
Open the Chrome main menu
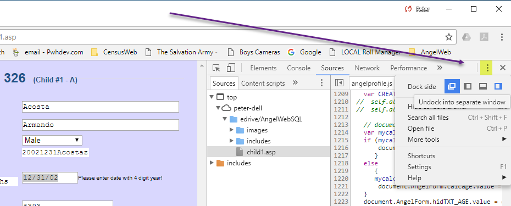point(502,37)
